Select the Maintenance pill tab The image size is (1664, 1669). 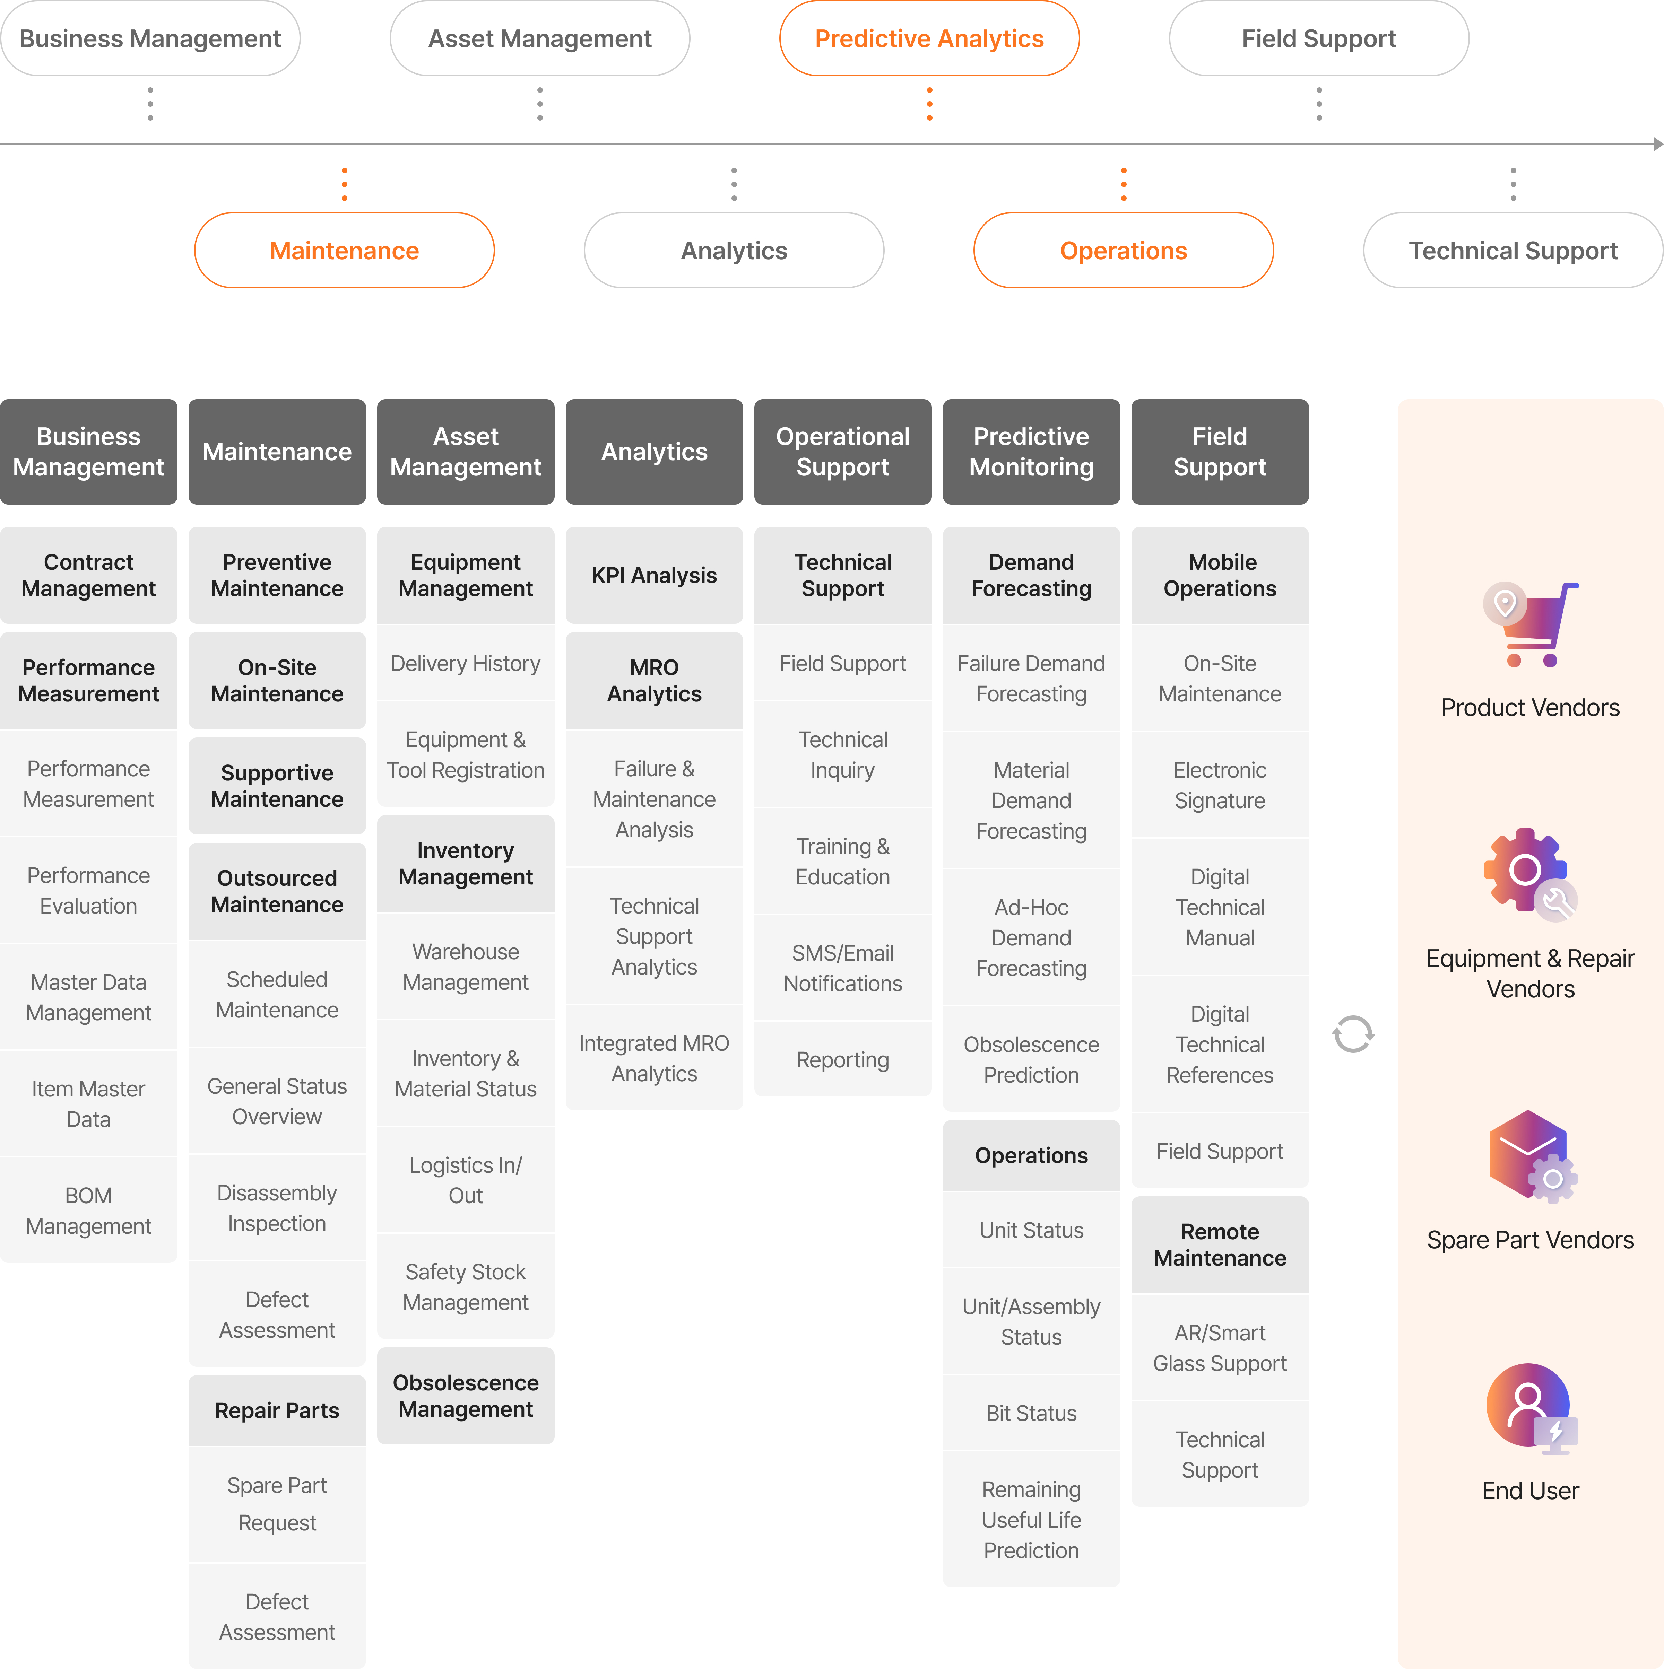(344, 251)
